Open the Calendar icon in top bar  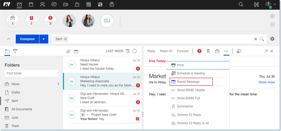pyautogui.click(x=31, y=4)
